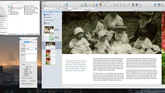
Task: Toggle Require password to open checkbox
Action: tap(21, 84)
